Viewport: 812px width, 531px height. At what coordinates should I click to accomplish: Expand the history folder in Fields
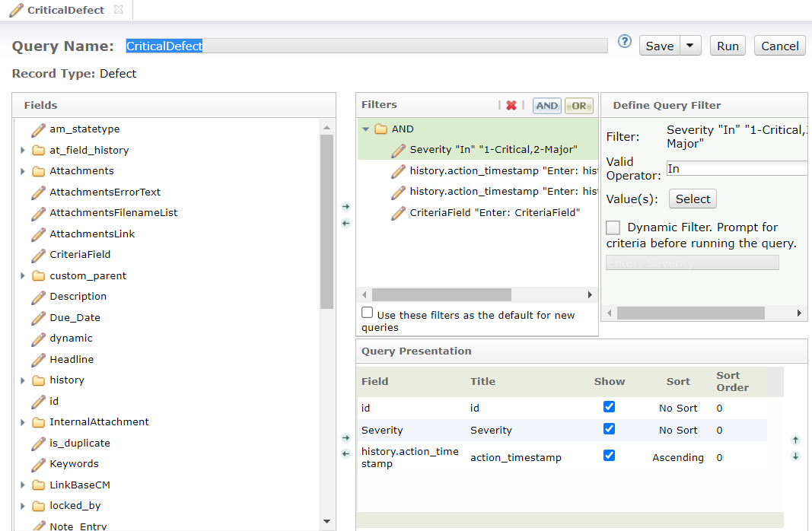tap(23, 380)
